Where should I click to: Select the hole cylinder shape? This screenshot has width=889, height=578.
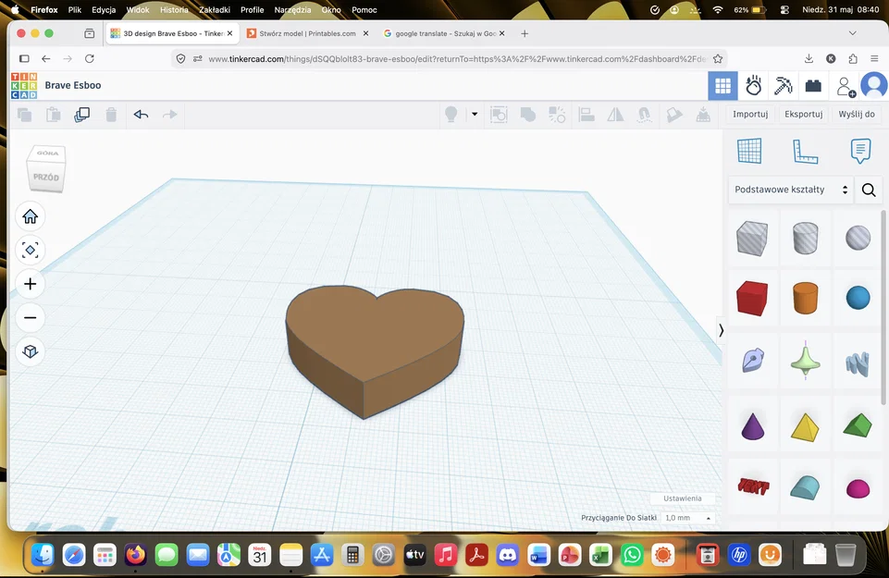click(x=805, y=238)
